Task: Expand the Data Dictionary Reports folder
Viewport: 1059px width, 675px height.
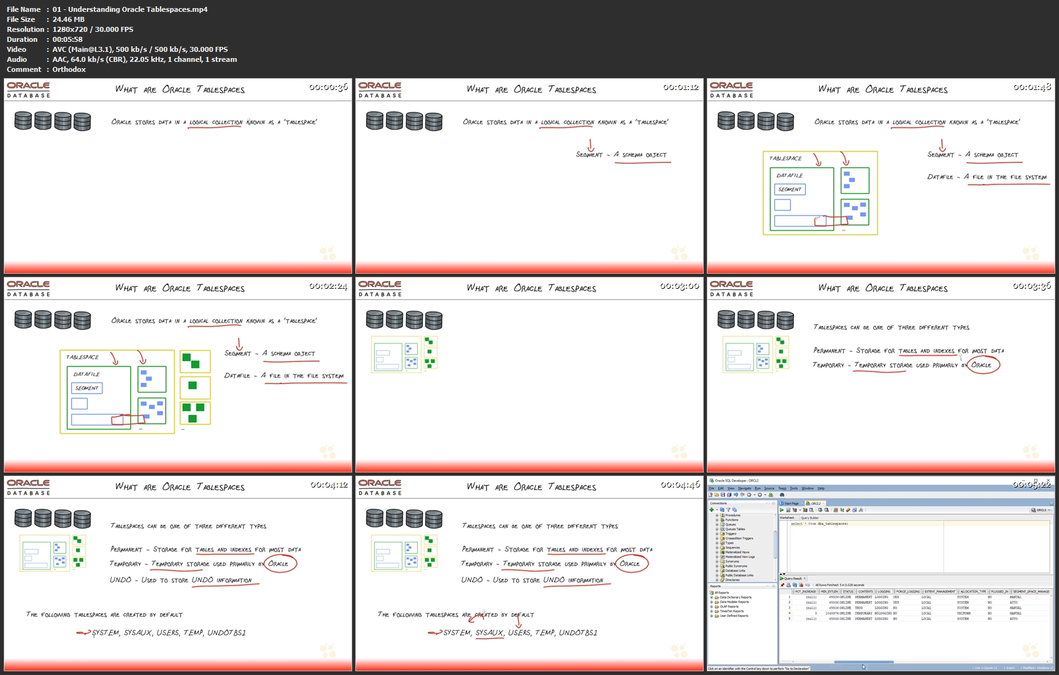Action: click(x=711, y=597)
